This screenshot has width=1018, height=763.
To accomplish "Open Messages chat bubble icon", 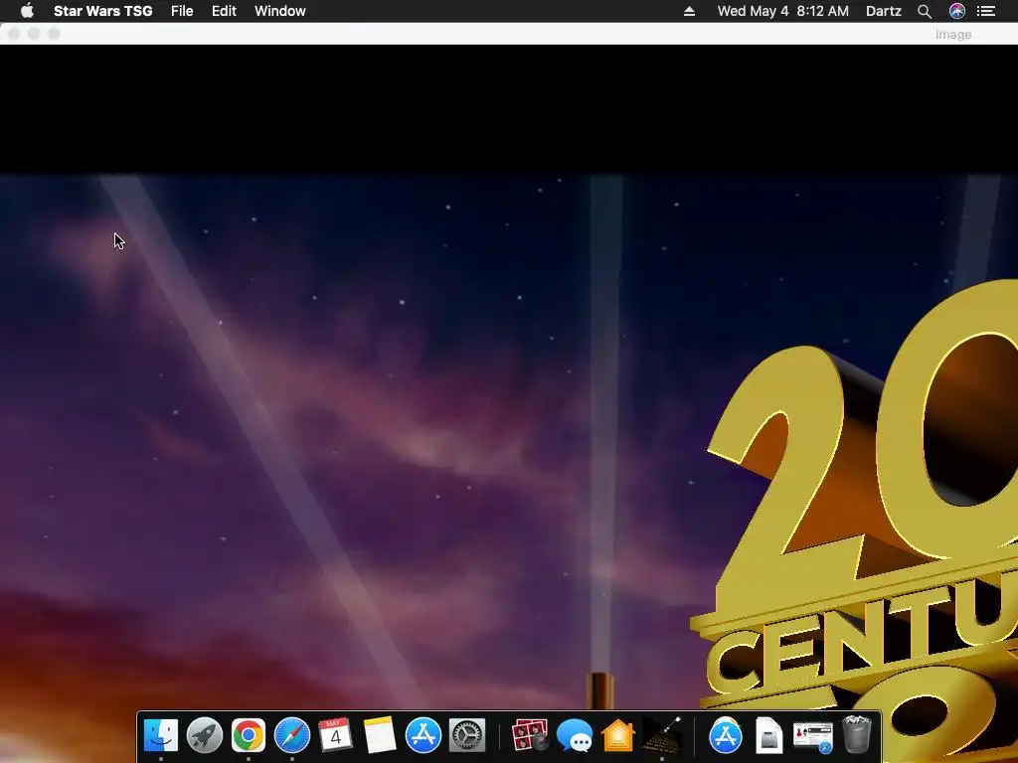I will [575, 736].
